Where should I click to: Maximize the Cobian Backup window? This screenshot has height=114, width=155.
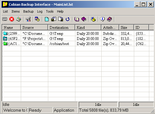click(143, 4)
